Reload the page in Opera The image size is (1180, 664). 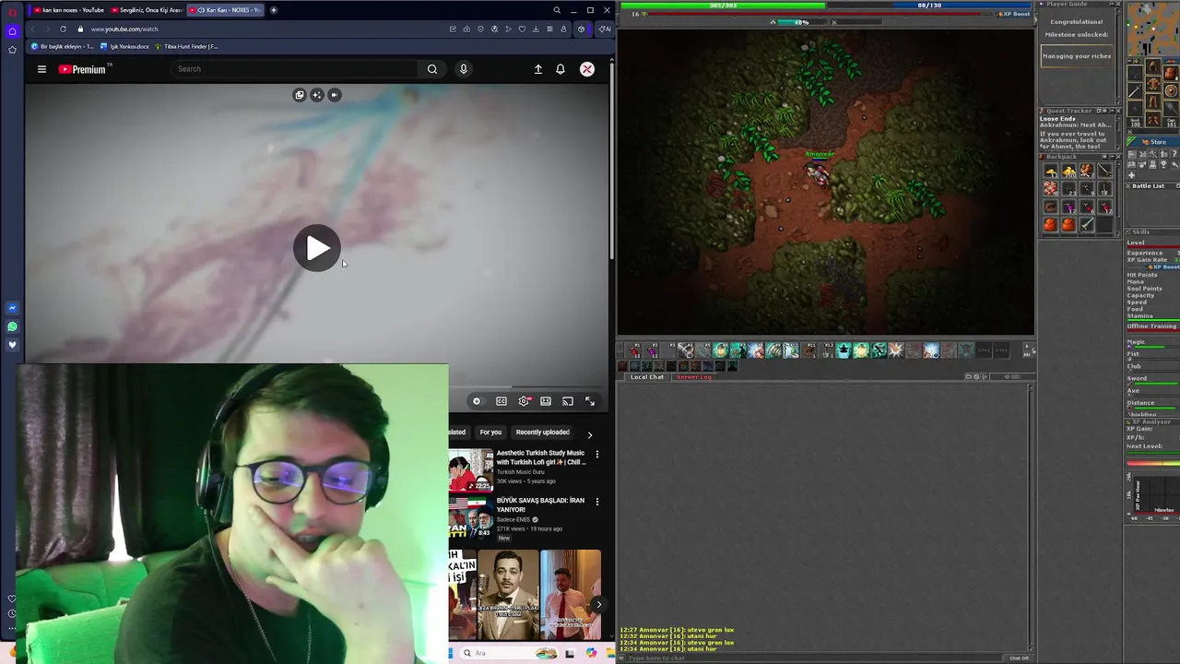(x=63, y=29)
